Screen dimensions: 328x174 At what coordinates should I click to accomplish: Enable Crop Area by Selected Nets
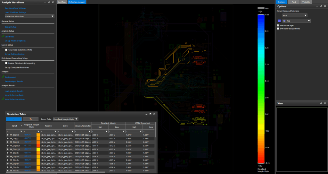point(6,50)
